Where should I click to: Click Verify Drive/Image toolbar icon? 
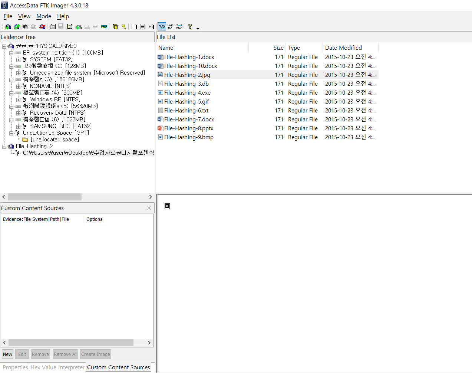(95, 27)
